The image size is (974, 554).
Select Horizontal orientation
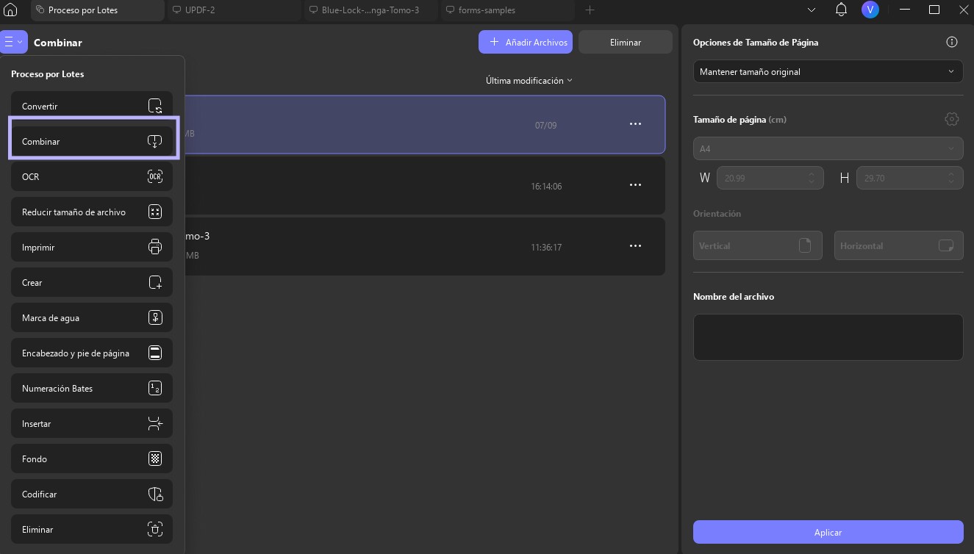898,245
